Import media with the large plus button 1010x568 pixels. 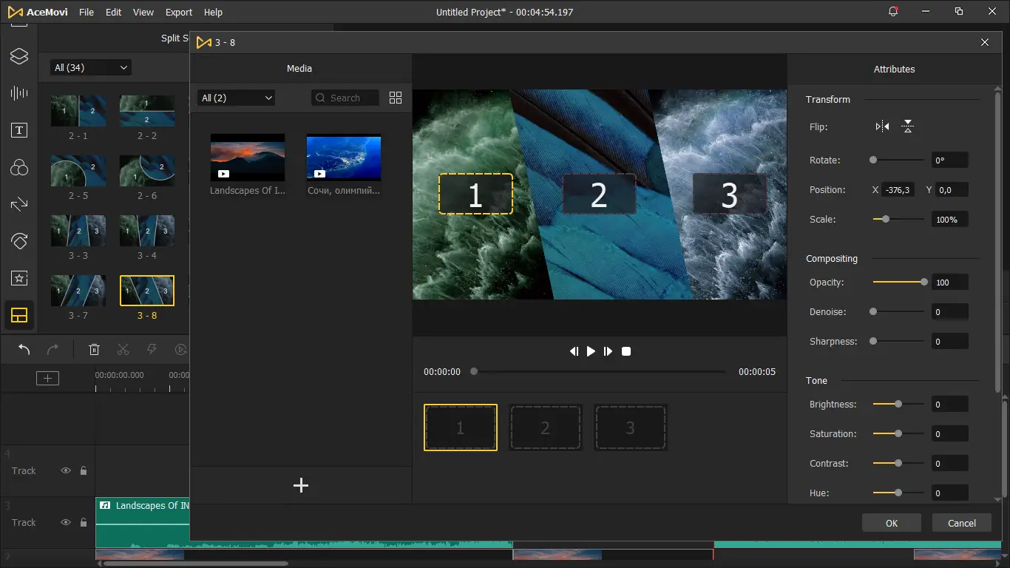pos(301,485)
